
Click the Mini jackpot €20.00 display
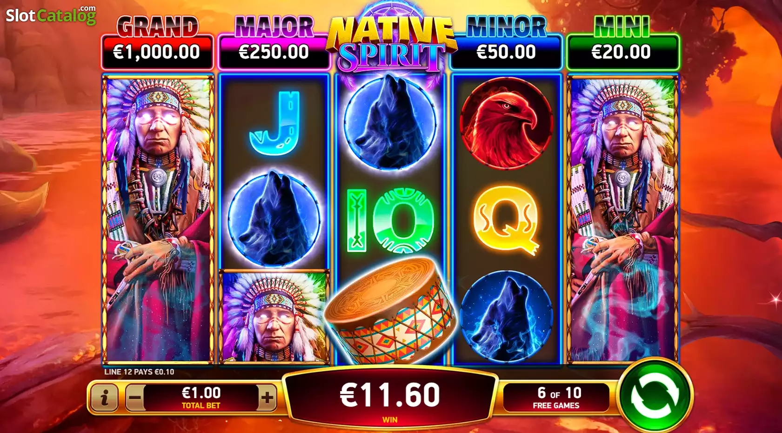[622, 52]
